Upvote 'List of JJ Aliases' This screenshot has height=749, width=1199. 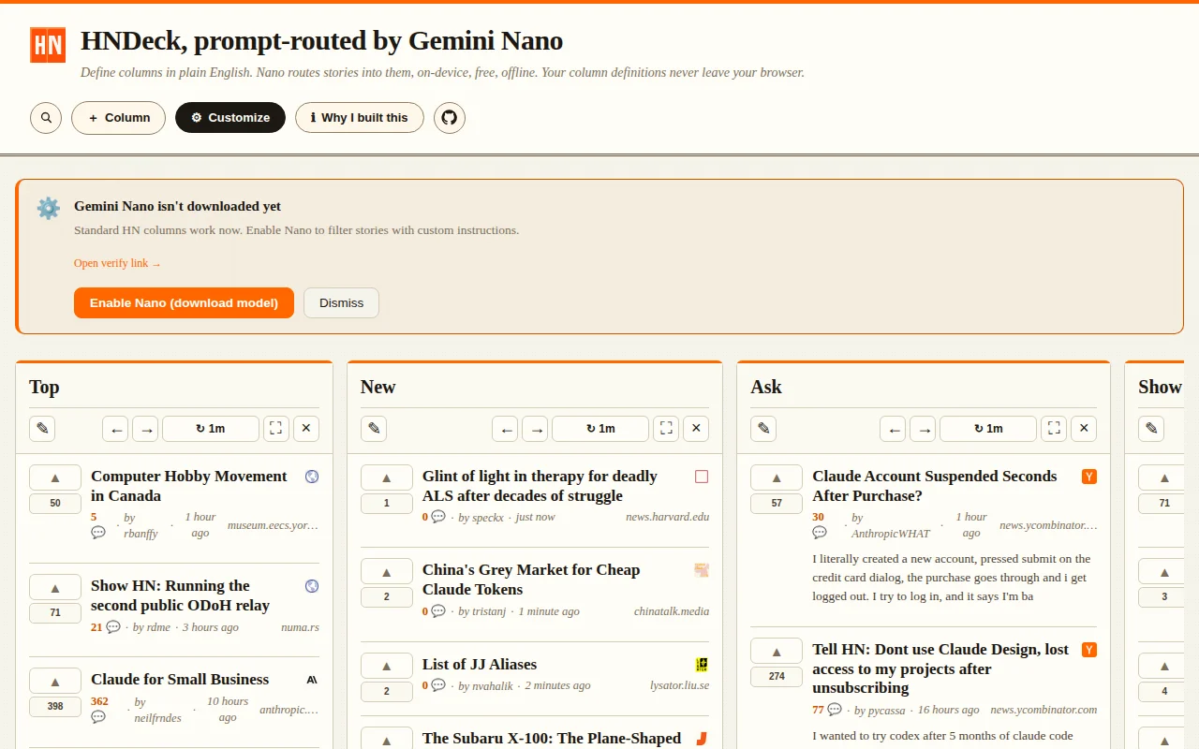click(x=387, y=666)
